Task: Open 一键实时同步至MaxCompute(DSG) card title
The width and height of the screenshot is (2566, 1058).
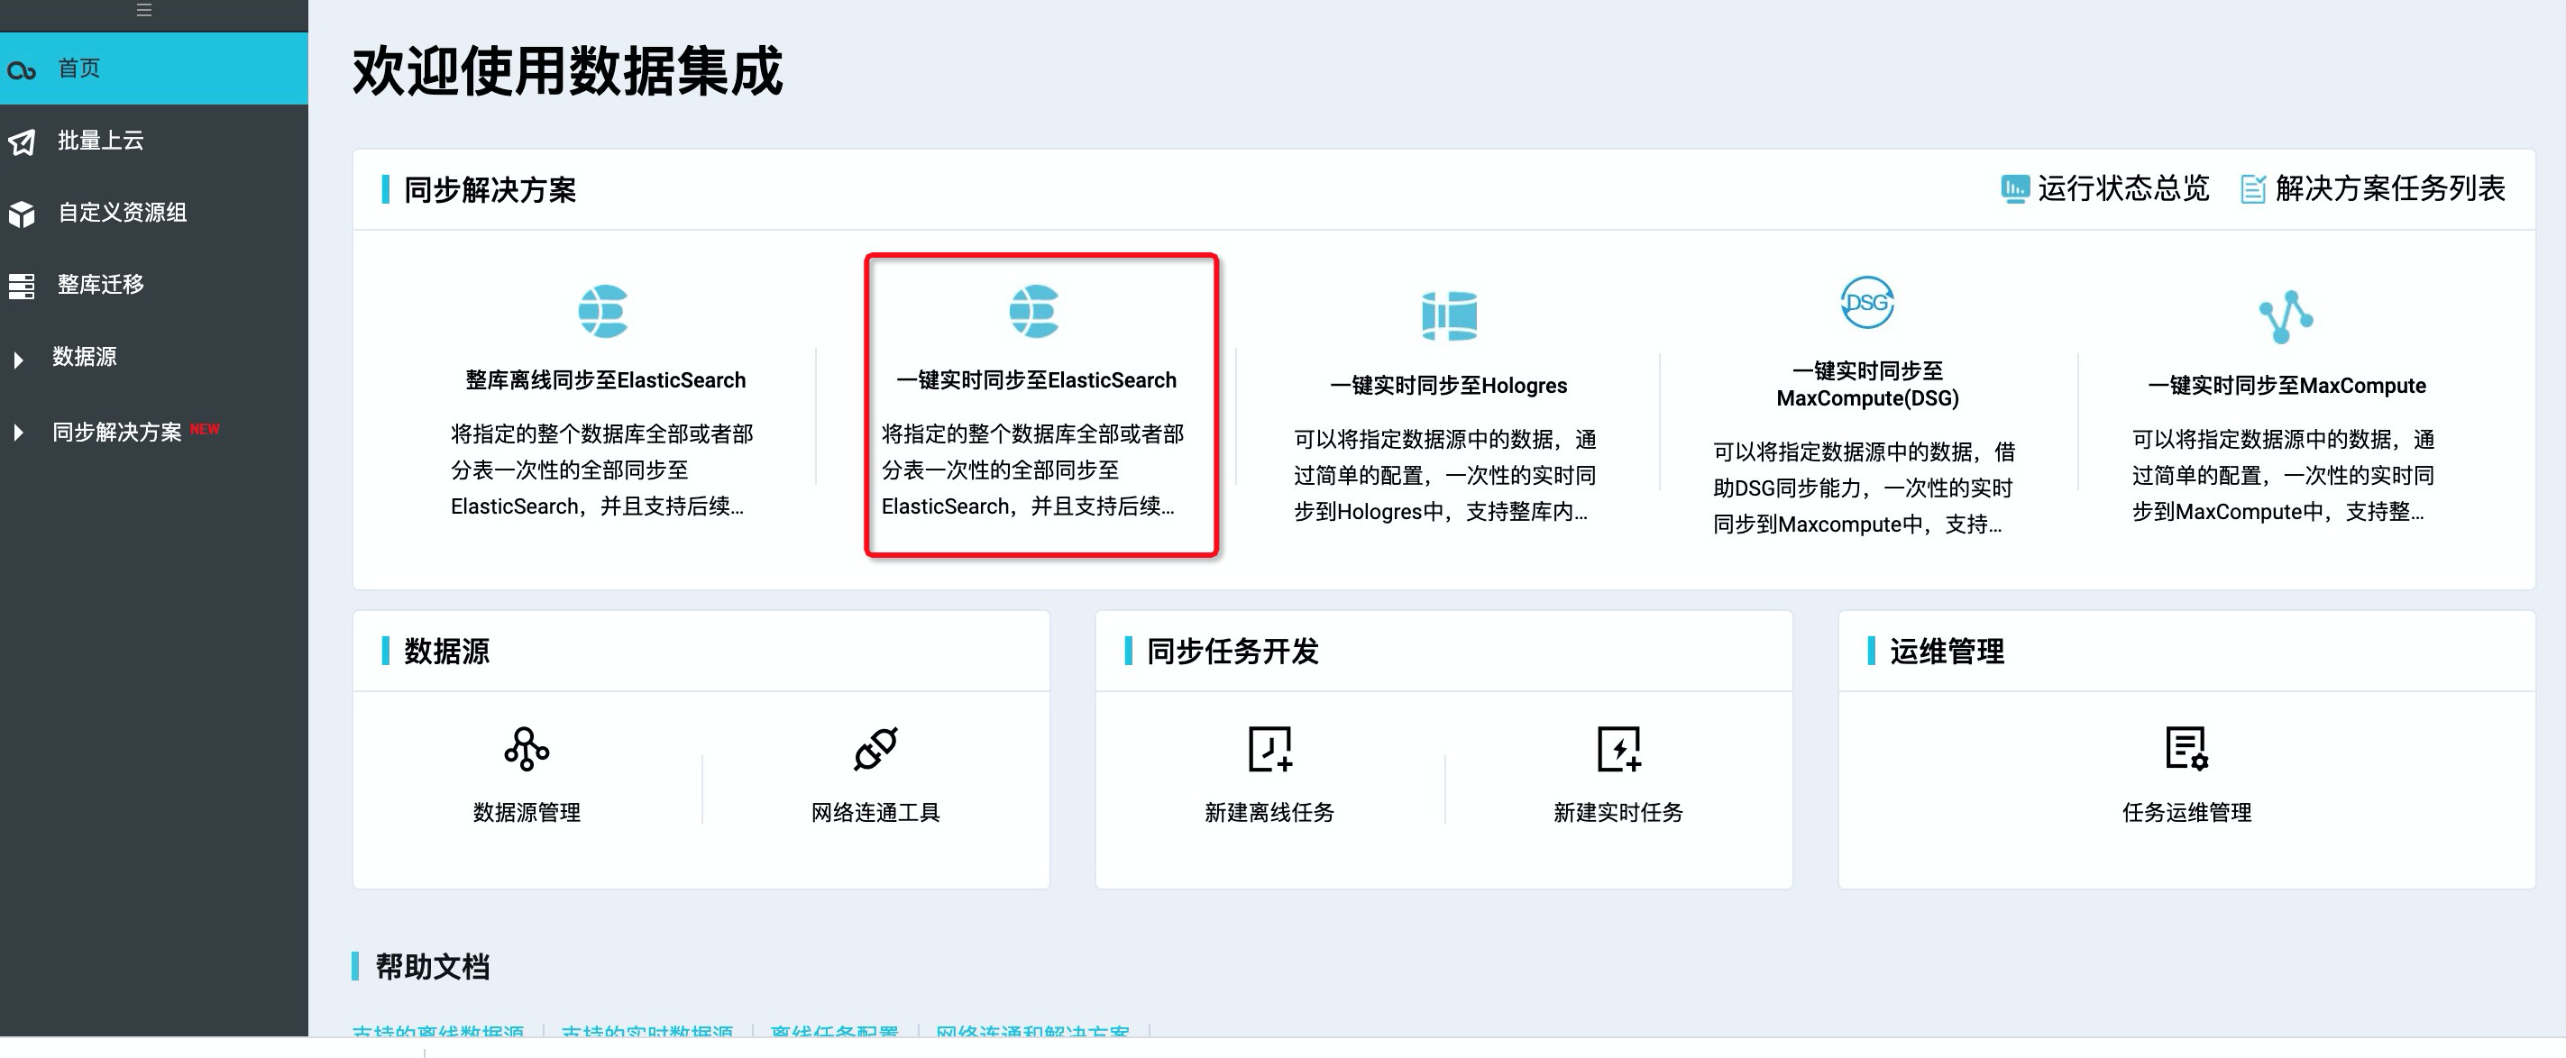Action: 1868,384
